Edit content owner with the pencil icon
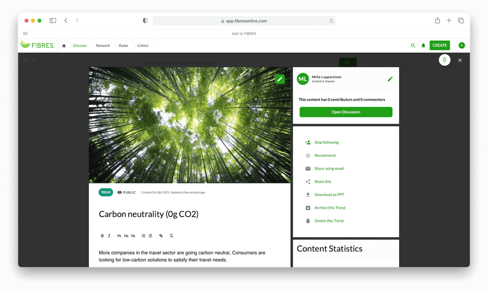The width and height of the screenshot is (488, 291). click(x=390, y=79)
